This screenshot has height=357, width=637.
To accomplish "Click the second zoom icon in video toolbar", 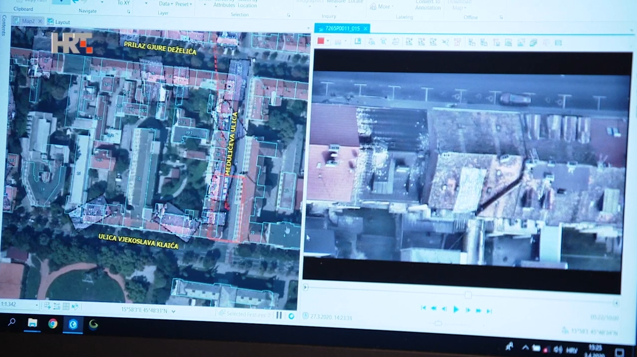I will [383, 42].
